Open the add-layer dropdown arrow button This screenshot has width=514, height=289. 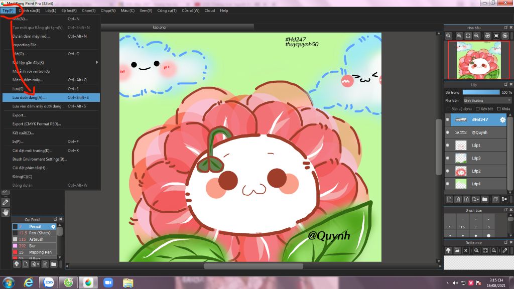tap(476, 199)
